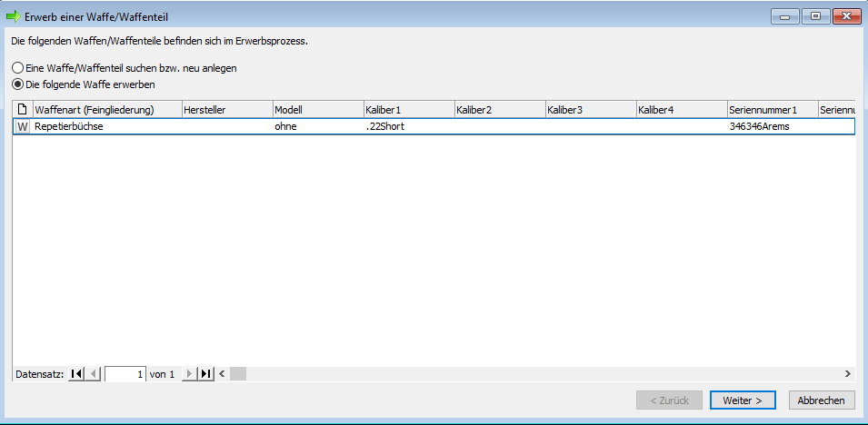The image size is (868, 425).
Task: Select 'Die folgende Waffe erwerben' radio option
Action: pyautogui.click(x=17, y=84)
